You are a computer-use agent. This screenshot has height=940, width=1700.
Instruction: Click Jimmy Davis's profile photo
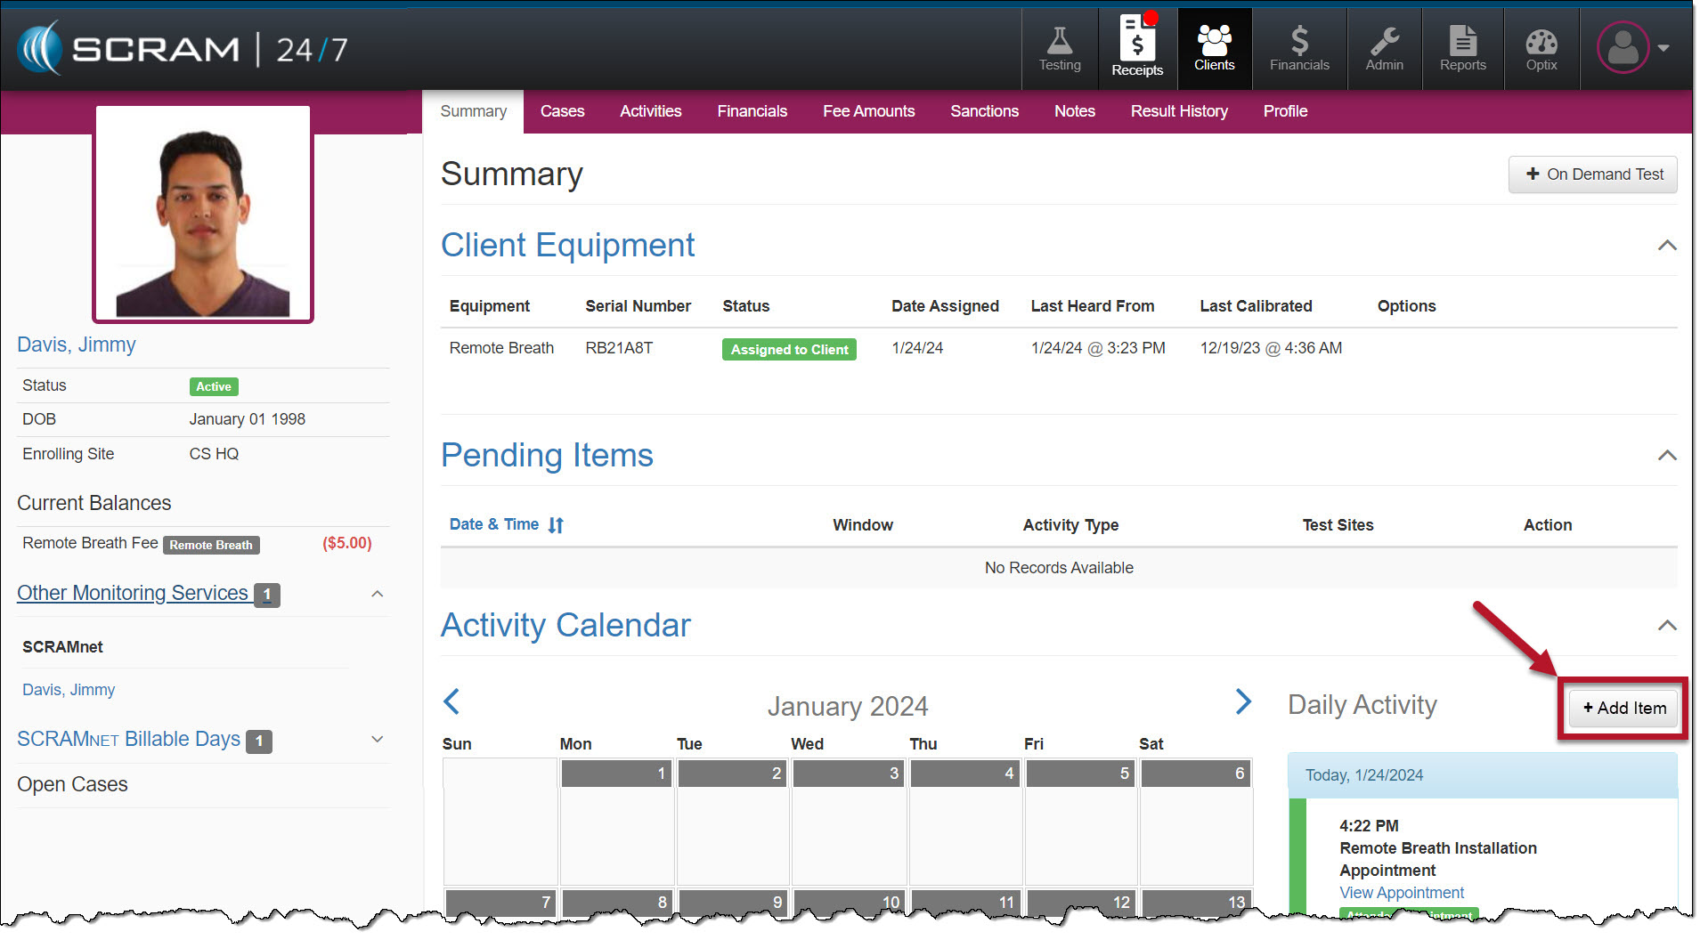[x=203, y=214]
